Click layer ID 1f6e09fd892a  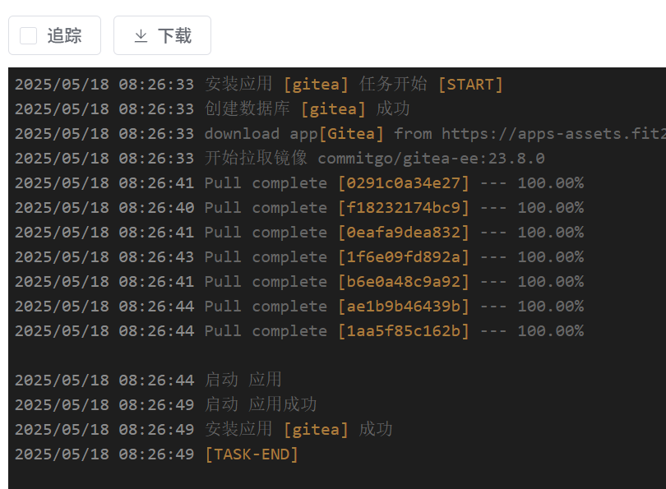(x=404, y=257)
